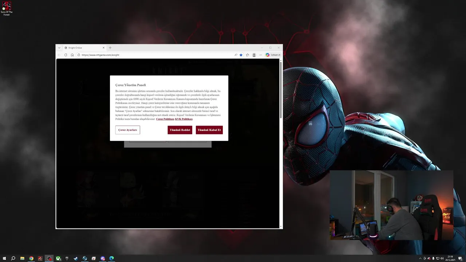Open Copilot Sohbet et button
Viewport: 466px width, 262px height.
[x=273, y=55]
